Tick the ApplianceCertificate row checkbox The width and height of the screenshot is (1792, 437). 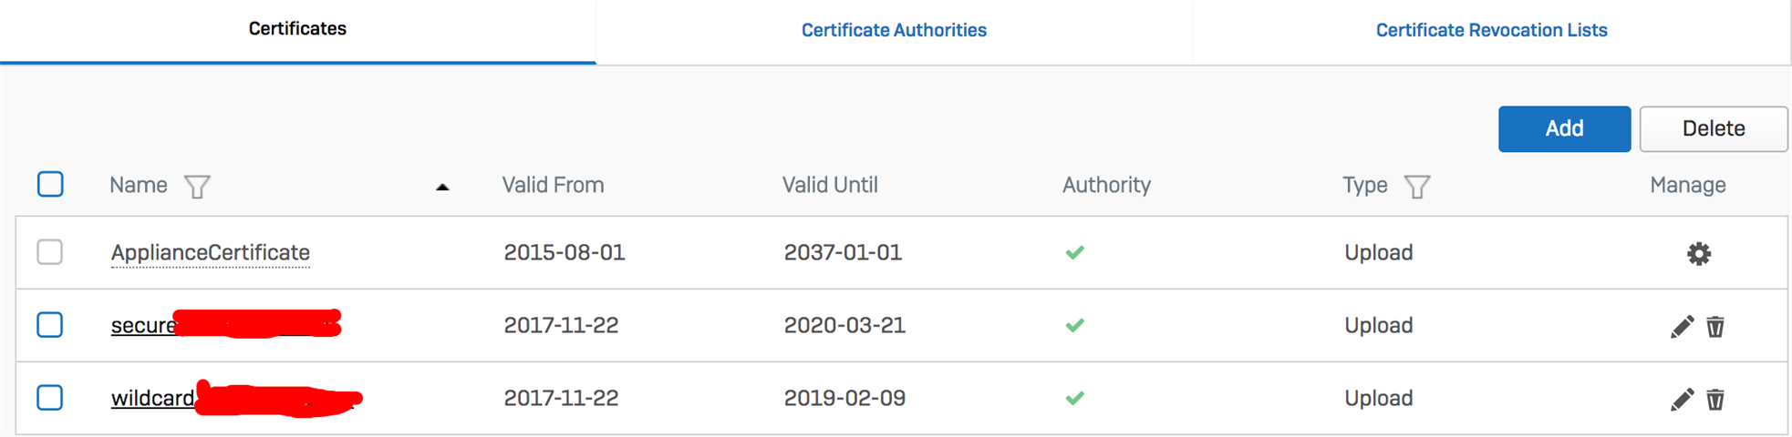click(50, 252)
